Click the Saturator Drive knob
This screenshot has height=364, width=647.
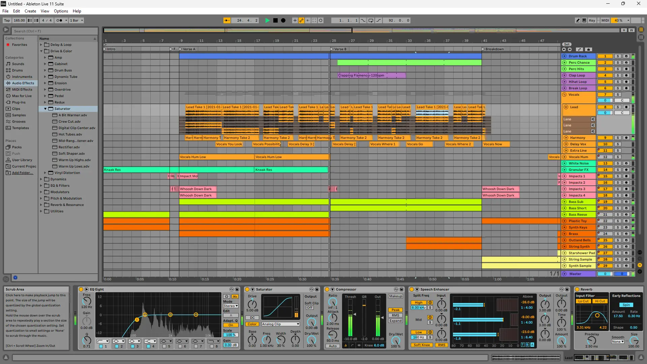pyautogui.click(x=252, y=304)
